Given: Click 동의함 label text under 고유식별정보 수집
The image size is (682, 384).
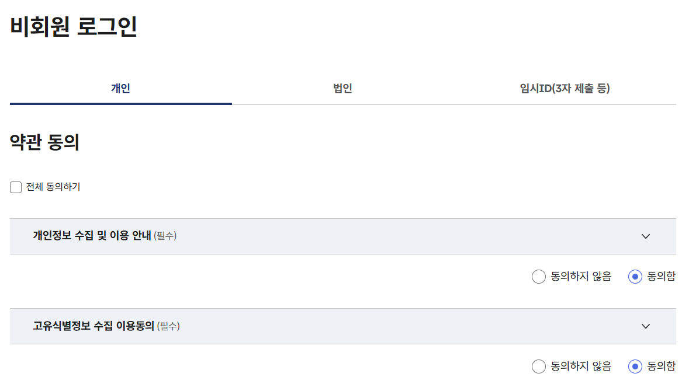Looking at the screenshot, I should (661, 366).
